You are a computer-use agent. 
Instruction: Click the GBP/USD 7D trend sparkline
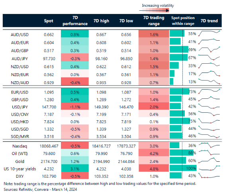click(x=209, y=98)
